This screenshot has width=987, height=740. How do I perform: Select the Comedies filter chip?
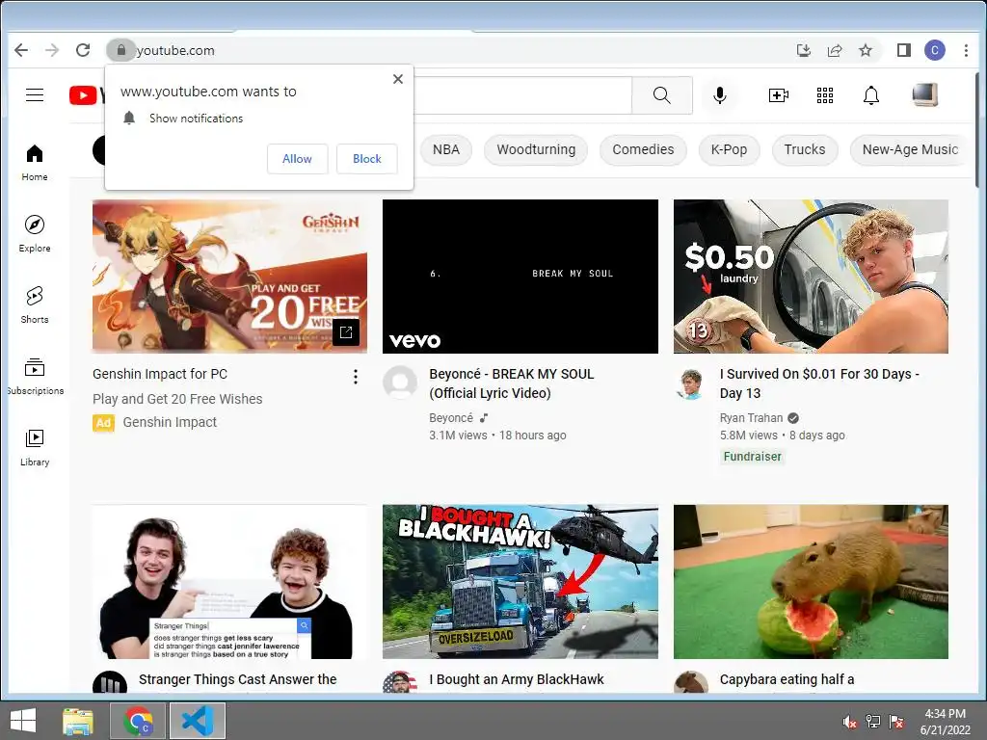(x=643, y=149)
